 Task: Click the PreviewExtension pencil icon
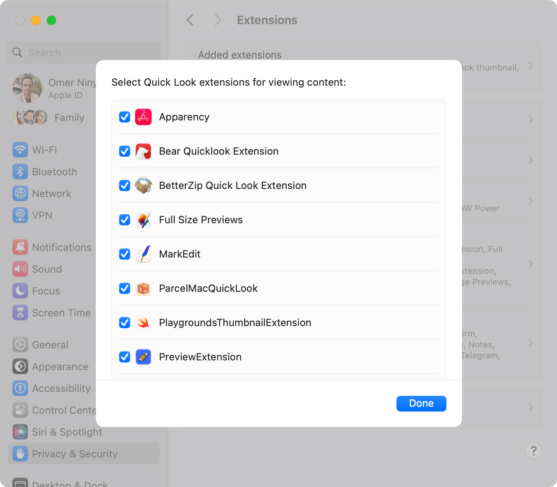point(143,357)
